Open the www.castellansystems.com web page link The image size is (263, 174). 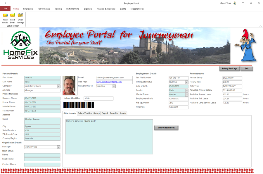click(109, 82)
